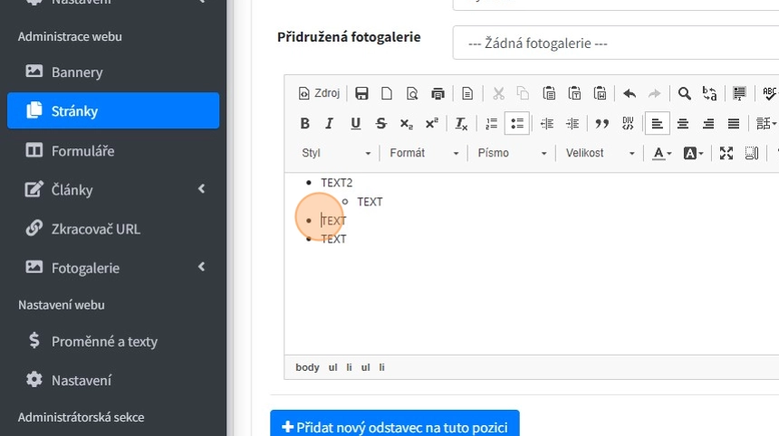Maximize the editor with the fullscreen icon

pyautogui.click(x=726, y=154)
